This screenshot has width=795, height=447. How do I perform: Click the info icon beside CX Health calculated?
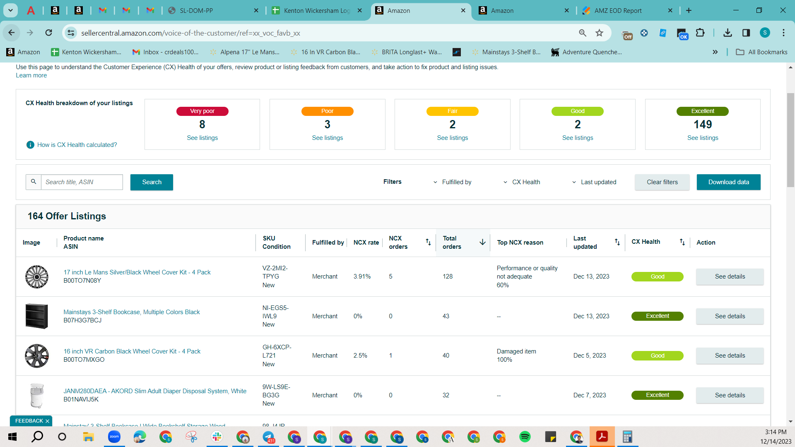pyautogui.click(x=30, y=145)
